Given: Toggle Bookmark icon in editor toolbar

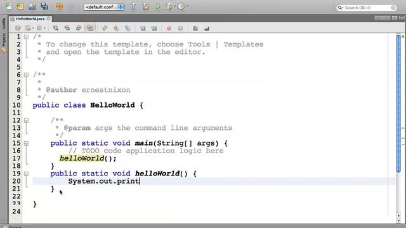Looking at the screenshot, I should point(128,28).
